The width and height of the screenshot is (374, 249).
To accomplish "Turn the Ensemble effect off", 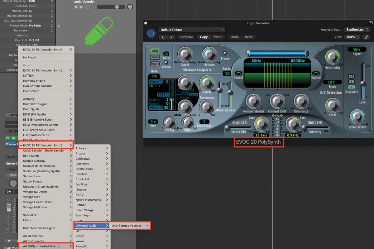I will (x=352, y=76).
